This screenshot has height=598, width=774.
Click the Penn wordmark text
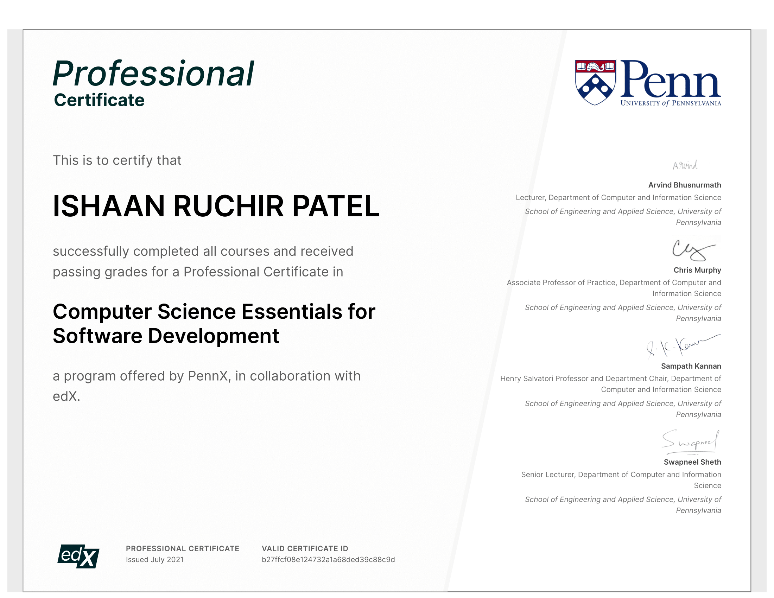pos(671,79)
